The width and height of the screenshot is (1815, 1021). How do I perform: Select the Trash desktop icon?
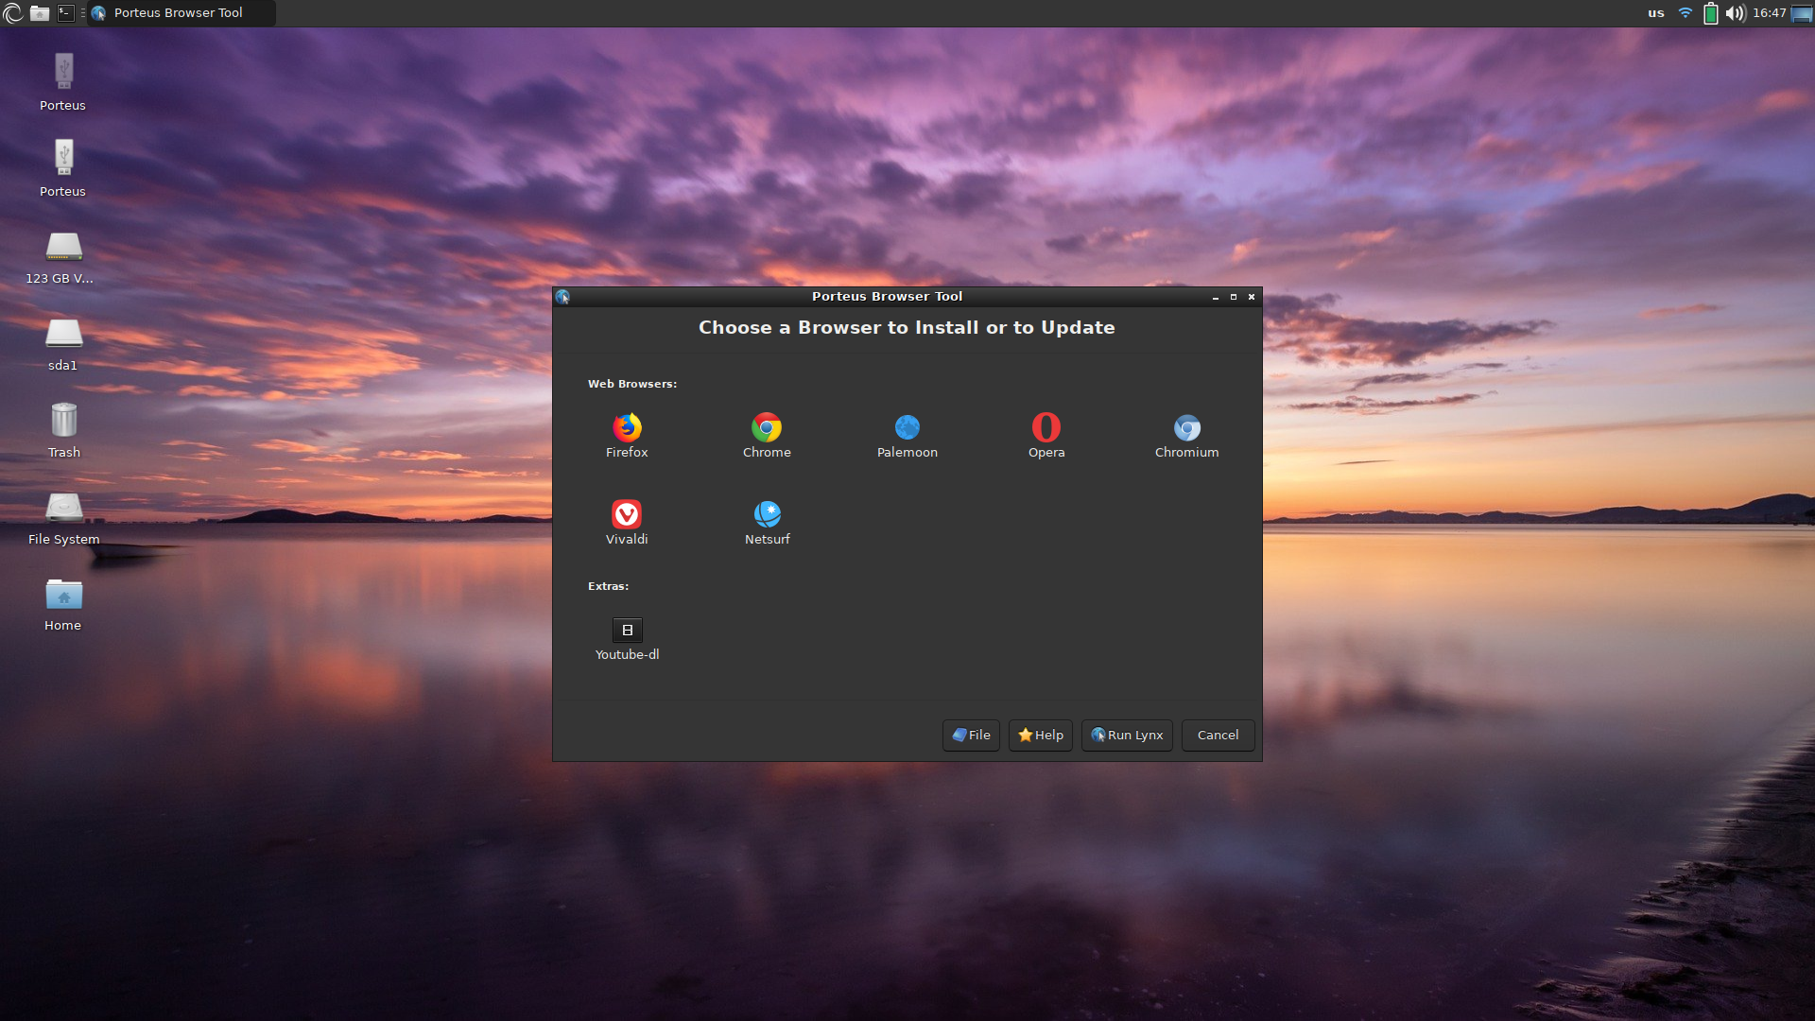click(63, 431)
